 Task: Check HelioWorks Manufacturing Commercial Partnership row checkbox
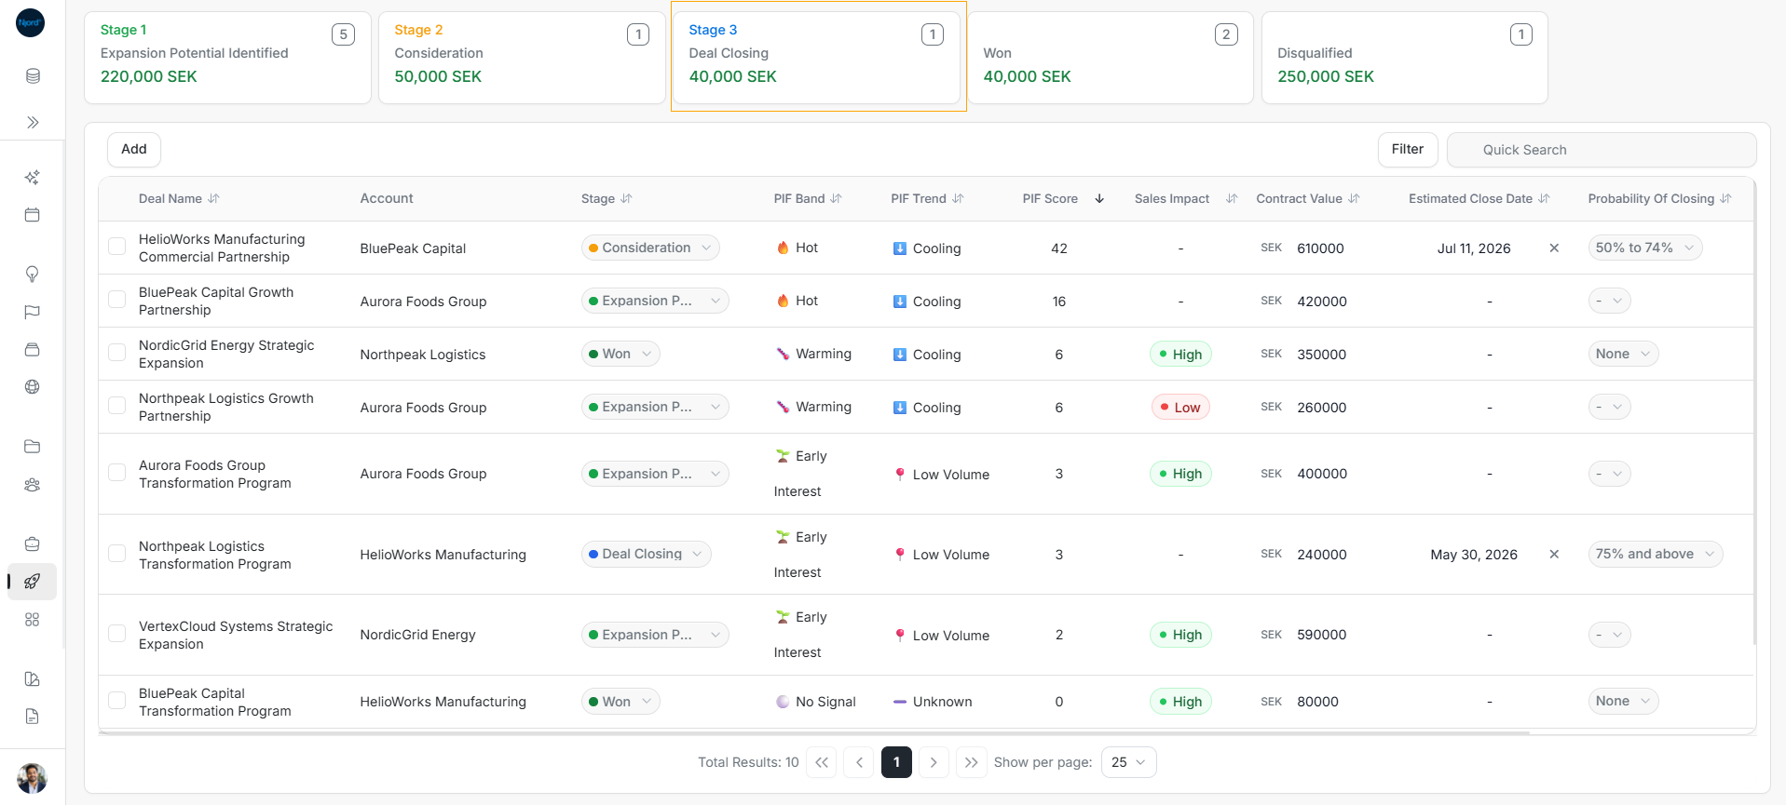(117, 247)
